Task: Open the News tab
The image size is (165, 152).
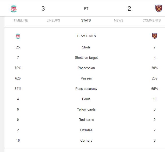Action: coord(119,20)
